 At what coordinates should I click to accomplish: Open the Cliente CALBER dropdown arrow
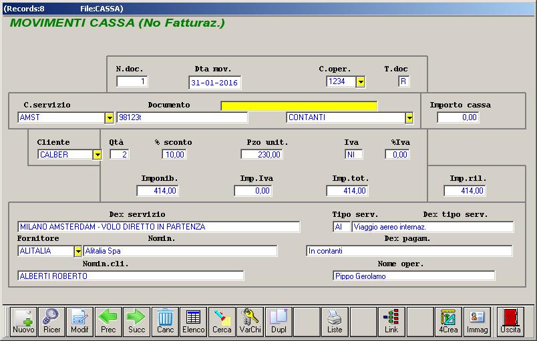pyautogui.click(x=98, y=155)
